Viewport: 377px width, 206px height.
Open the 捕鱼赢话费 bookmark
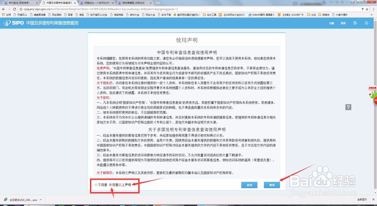[38, 15]
